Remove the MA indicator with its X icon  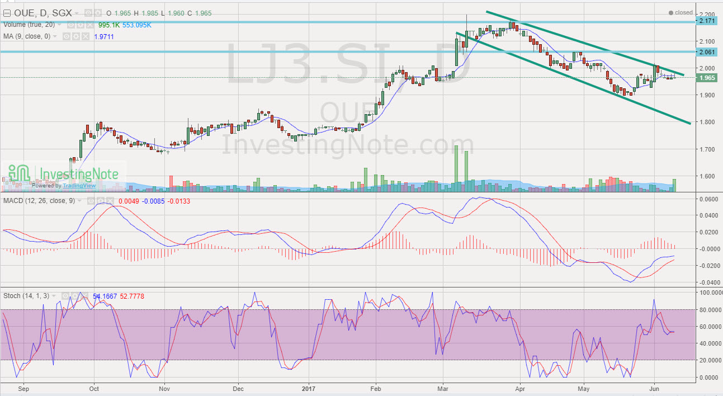pyautogui.click(x=86, y=36)
